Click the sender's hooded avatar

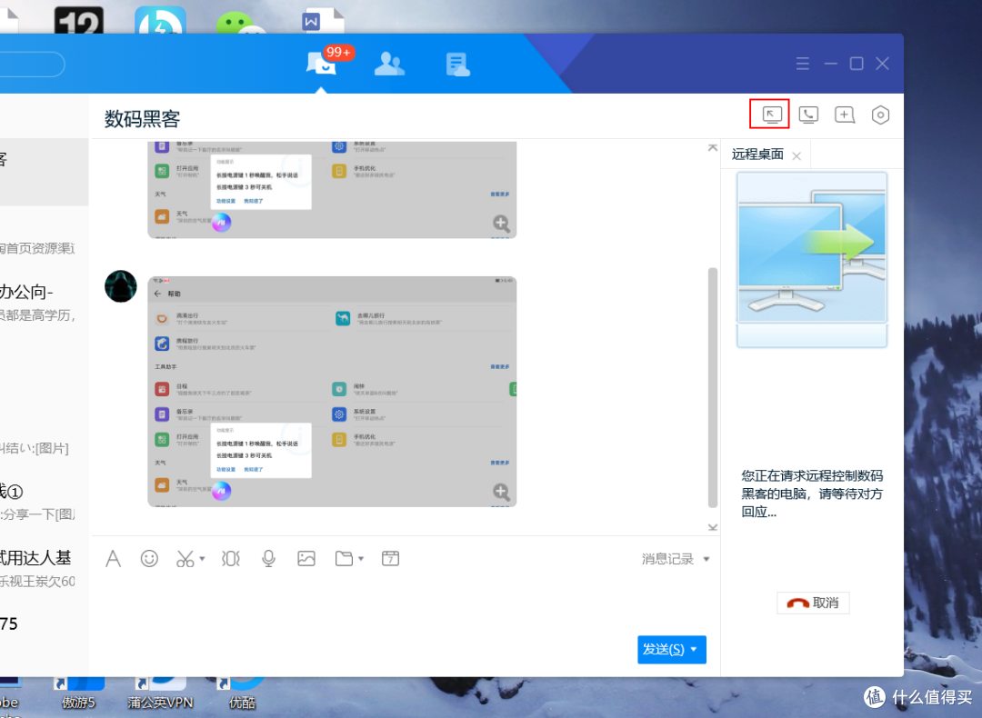click(x=121, y=286)
